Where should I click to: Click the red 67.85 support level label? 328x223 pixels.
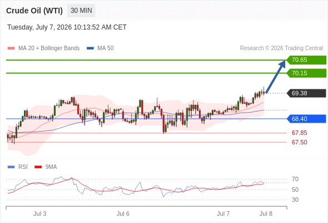[x=299, y=133]
